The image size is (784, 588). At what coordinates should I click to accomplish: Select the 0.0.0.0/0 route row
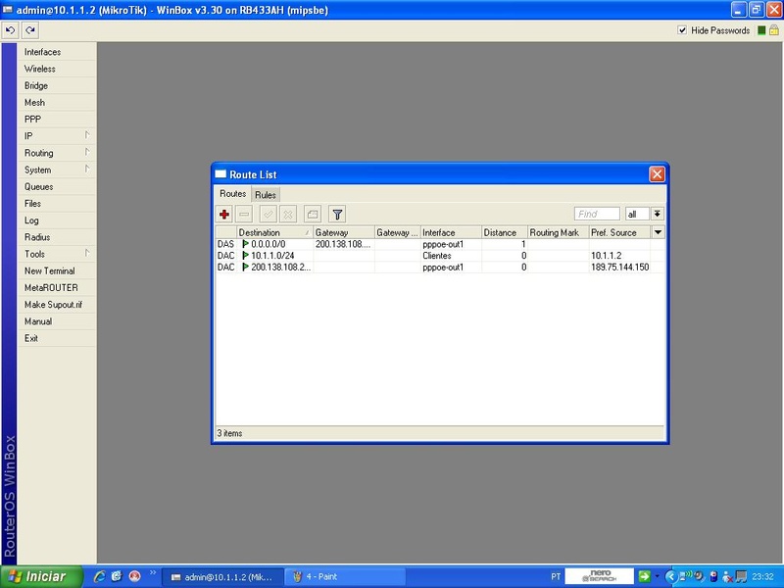point(440,244)
